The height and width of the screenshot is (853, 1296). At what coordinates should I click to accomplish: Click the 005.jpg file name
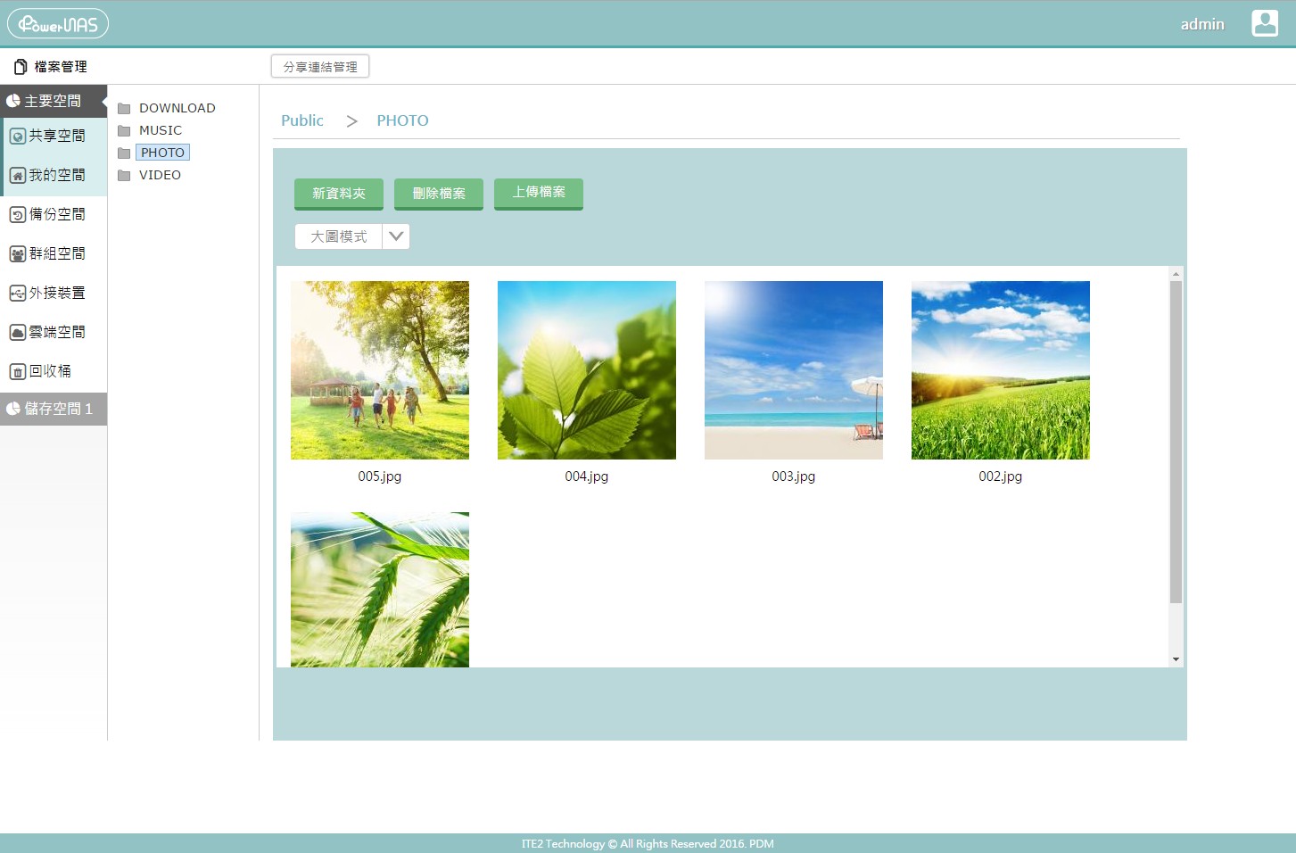[x=380, y=476]
